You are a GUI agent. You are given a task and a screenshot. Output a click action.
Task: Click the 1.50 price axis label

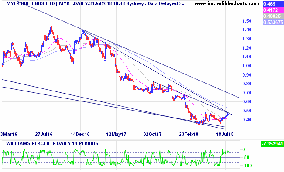247,21
